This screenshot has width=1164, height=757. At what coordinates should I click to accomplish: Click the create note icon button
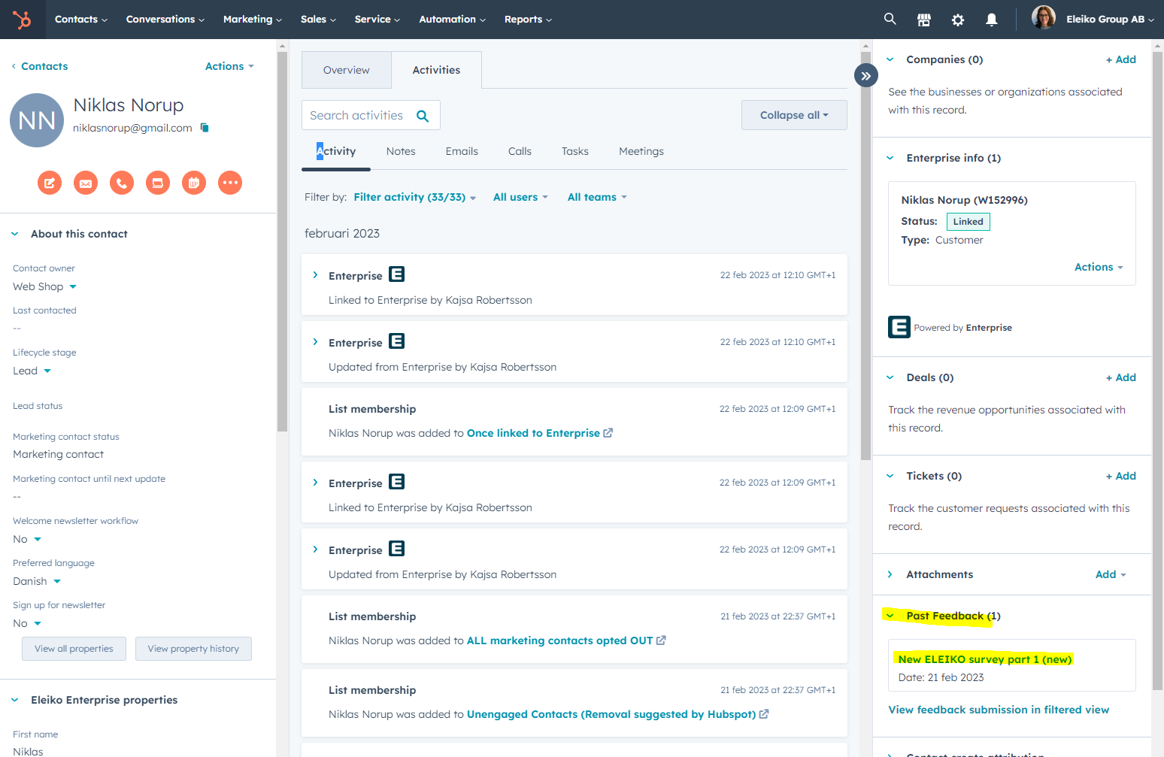(50, 183)
